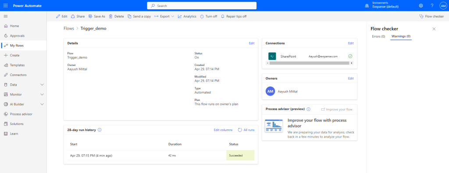The width and height of the screenshot is (449, 173).
Task: Open the AM account avatar in header
Action: [443, 6]
